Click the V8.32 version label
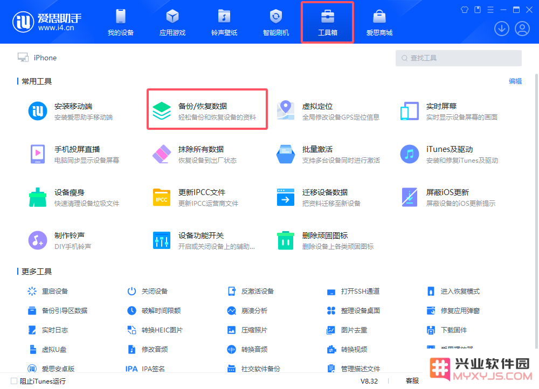This screenshot has height=389, width=539. tap(369, 381)
